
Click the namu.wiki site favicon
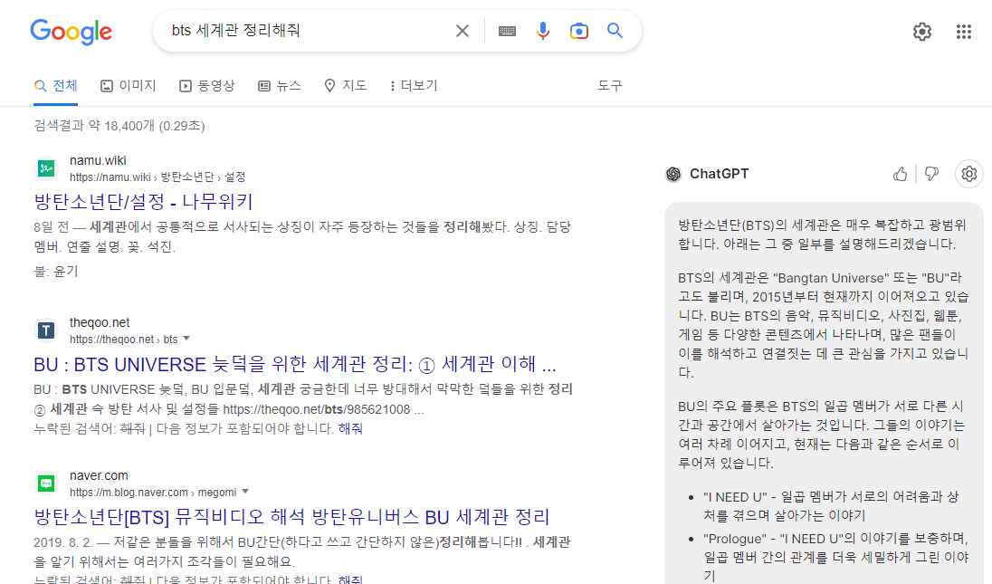(x=45, y=168)
